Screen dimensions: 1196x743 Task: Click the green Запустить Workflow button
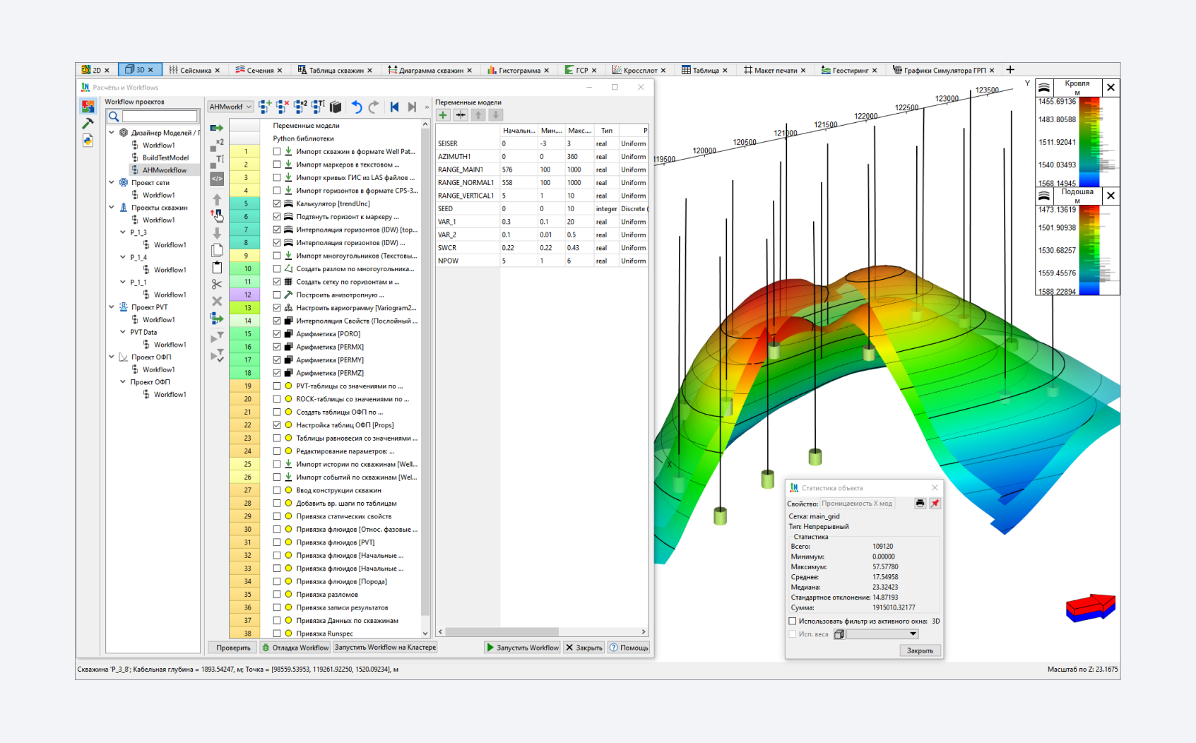pos(522,648)
